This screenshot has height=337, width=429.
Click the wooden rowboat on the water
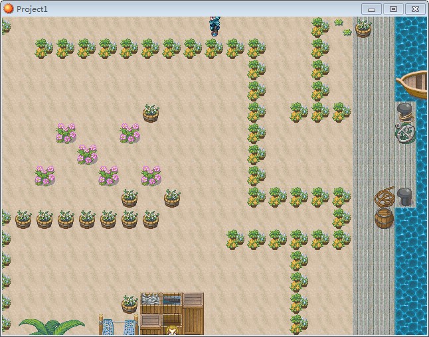click(412, 84)
